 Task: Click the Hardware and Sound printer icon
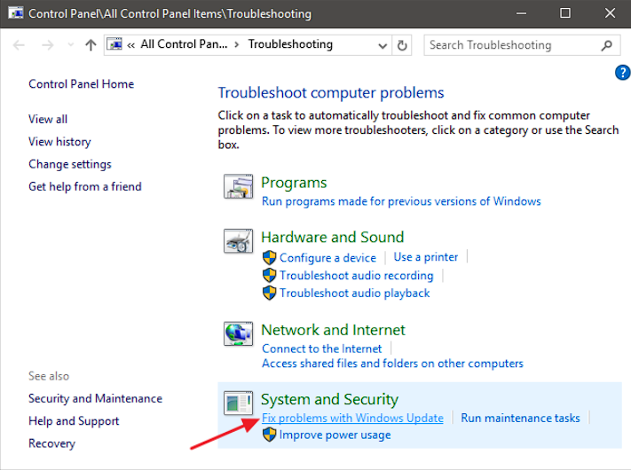pos(238,243)
